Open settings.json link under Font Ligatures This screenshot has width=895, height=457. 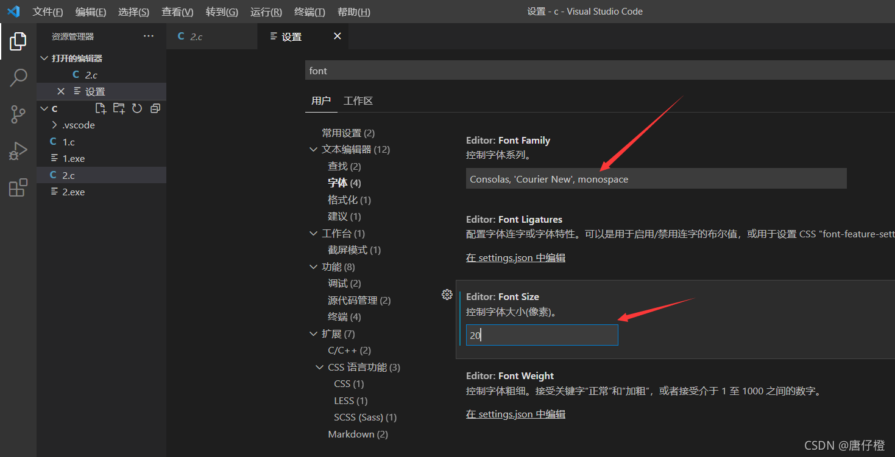point(515,257)
